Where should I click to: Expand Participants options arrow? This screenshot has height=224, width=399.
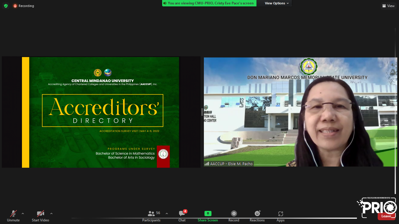coord(167,213)
